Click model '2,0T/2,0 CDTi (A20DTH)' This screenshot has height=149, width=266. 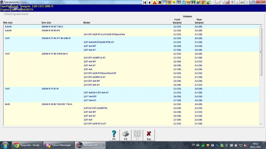click(x=95, y=108)
